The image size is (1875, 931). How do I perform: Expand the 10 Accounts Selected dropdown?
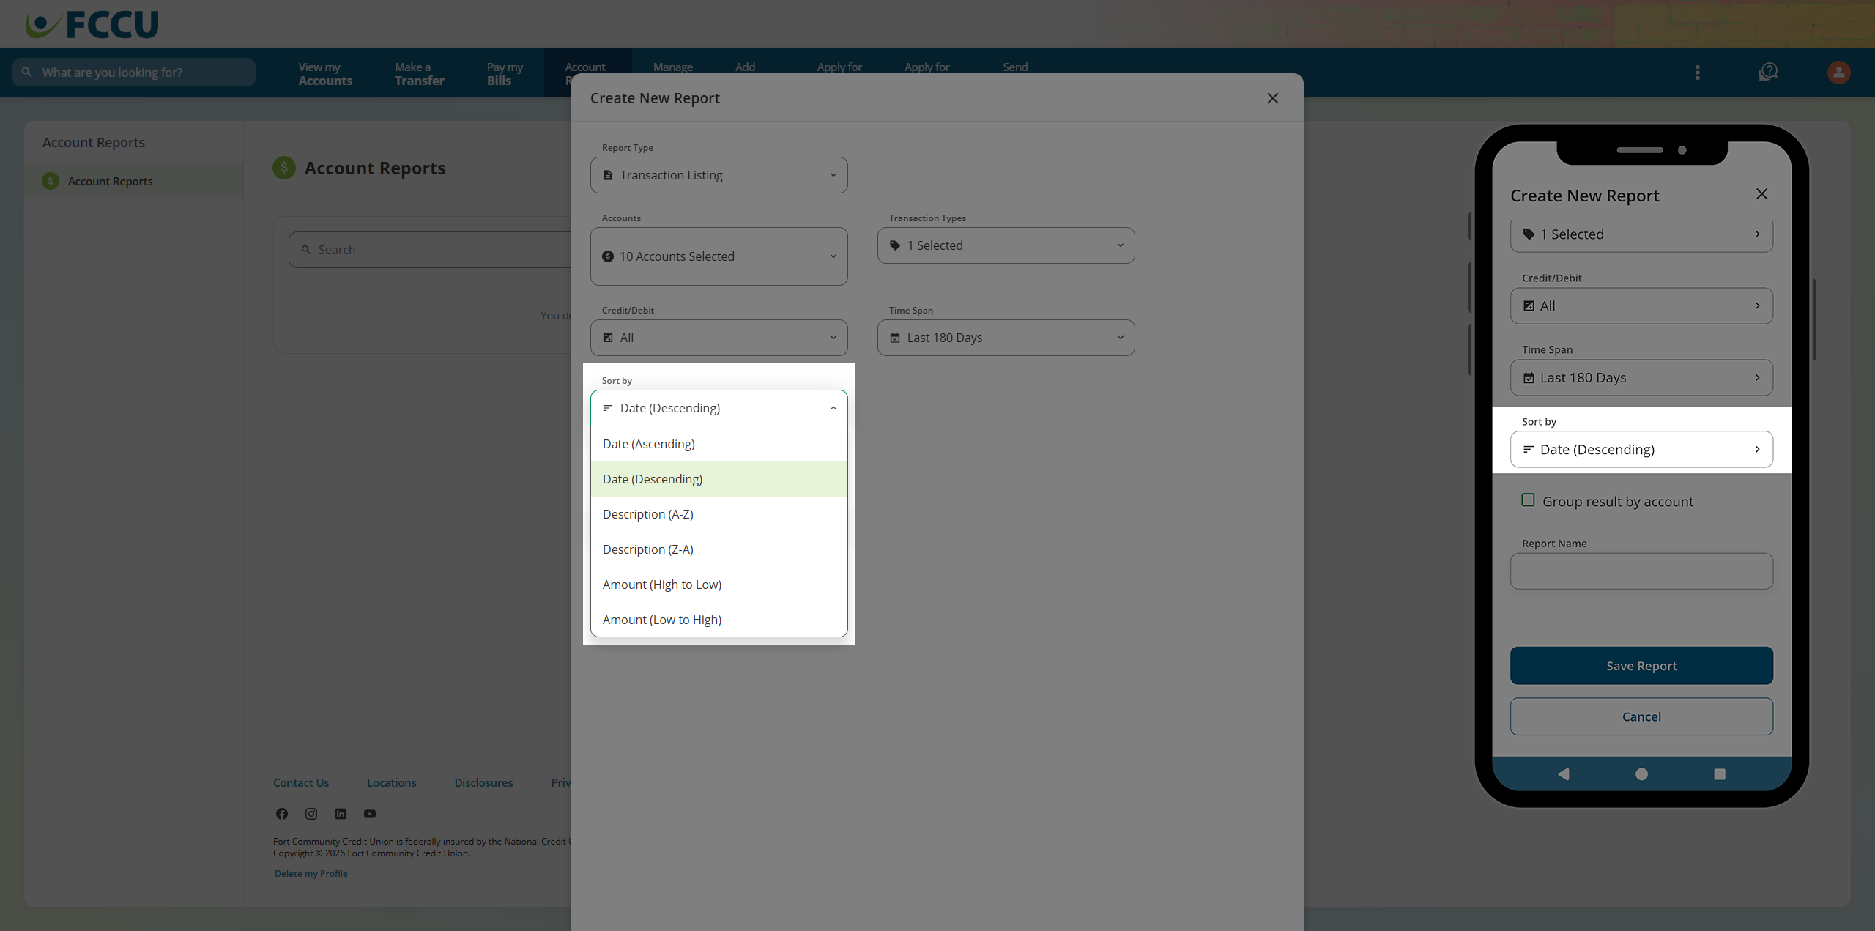[x=719, y=256]
